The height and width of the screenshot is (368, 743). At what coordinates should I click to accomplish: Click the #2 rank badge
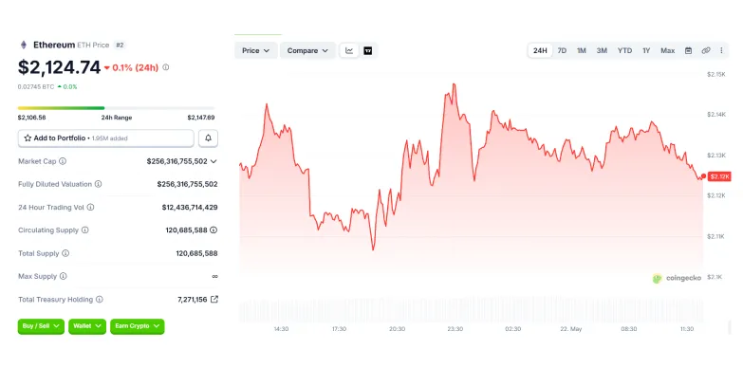coord(120,45)
